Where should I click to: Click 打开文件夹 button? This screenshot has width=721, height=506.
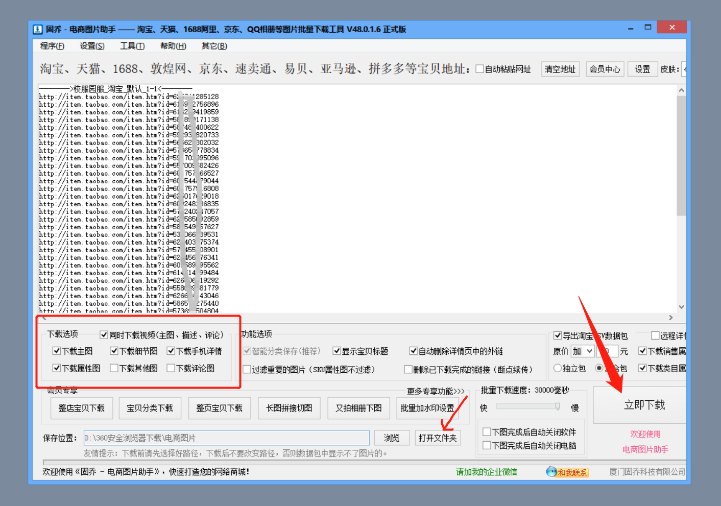pos(438,438)
